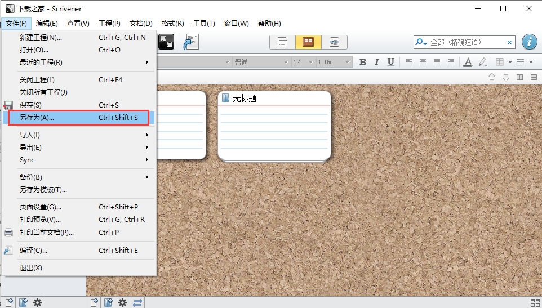Choose 打开(O)... menu entry
542x308 pixels.
(x=78, y=50)
